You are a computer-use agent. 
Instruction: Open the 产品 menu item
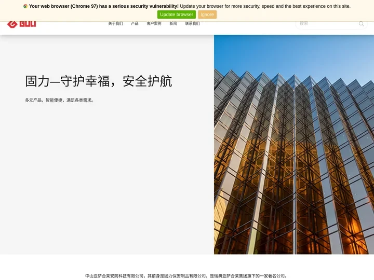coord(135,23)
